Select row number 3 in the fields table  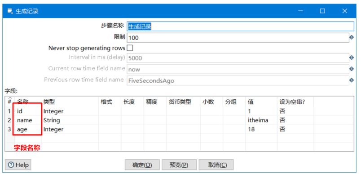click(10, 129)
